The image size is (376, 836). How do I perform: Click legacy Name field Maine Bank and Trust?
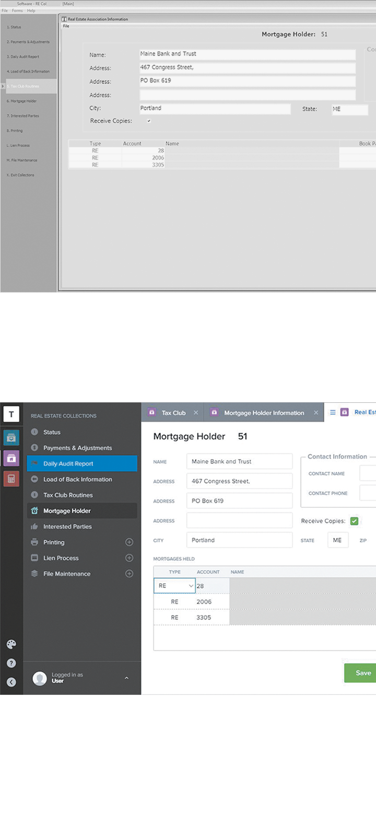[x=247, y=54]
